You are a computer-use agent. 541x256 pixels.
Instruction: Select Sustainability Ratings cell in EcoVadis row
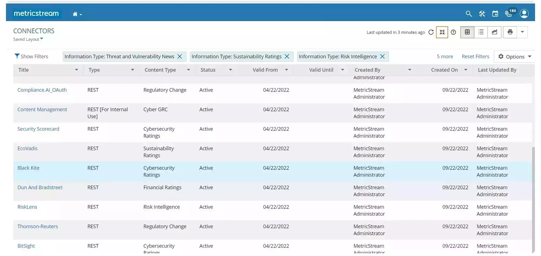coord(159,152)
